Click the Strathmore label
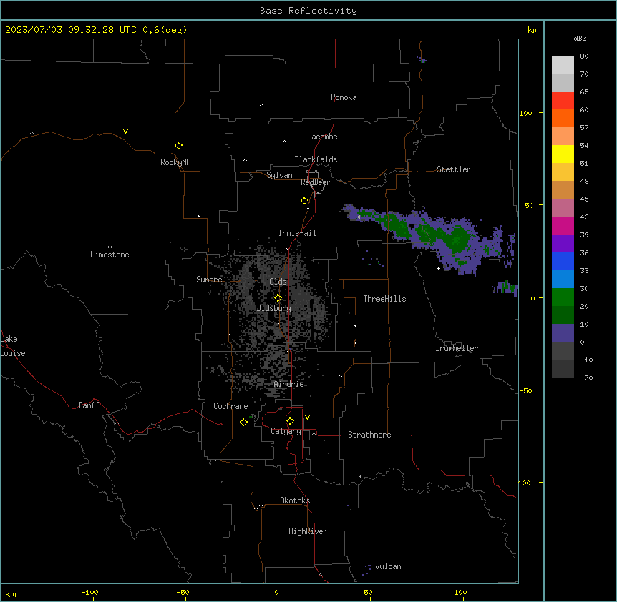Viewport: 617px width, 602px height. 369,435
